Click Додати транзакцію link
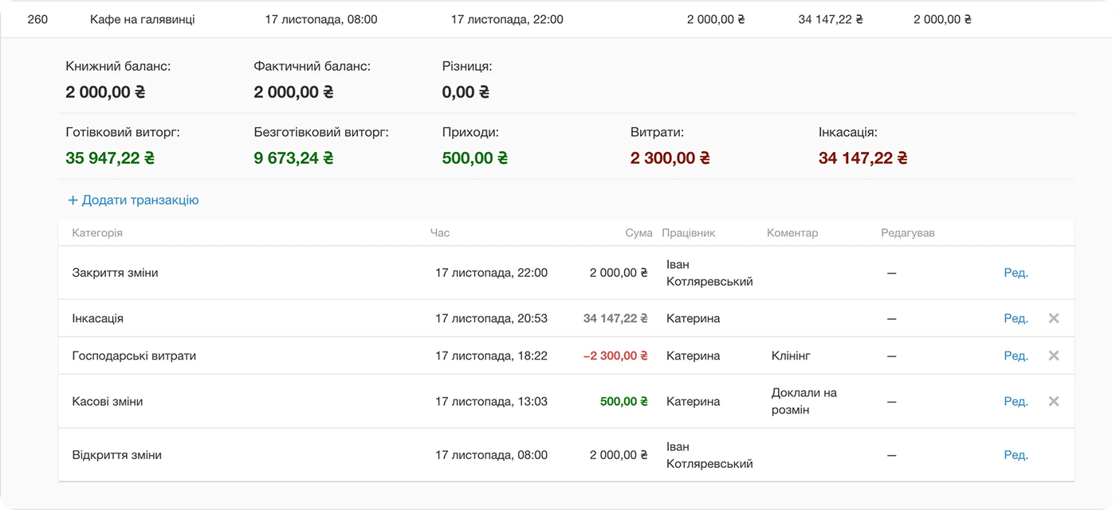Viewport: 1116px width, 510px height. coord(133,200)
